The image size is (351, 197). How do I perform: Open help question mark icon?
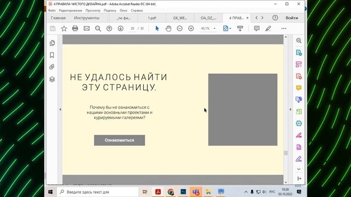pyautogui.click(x=275, y=18)
